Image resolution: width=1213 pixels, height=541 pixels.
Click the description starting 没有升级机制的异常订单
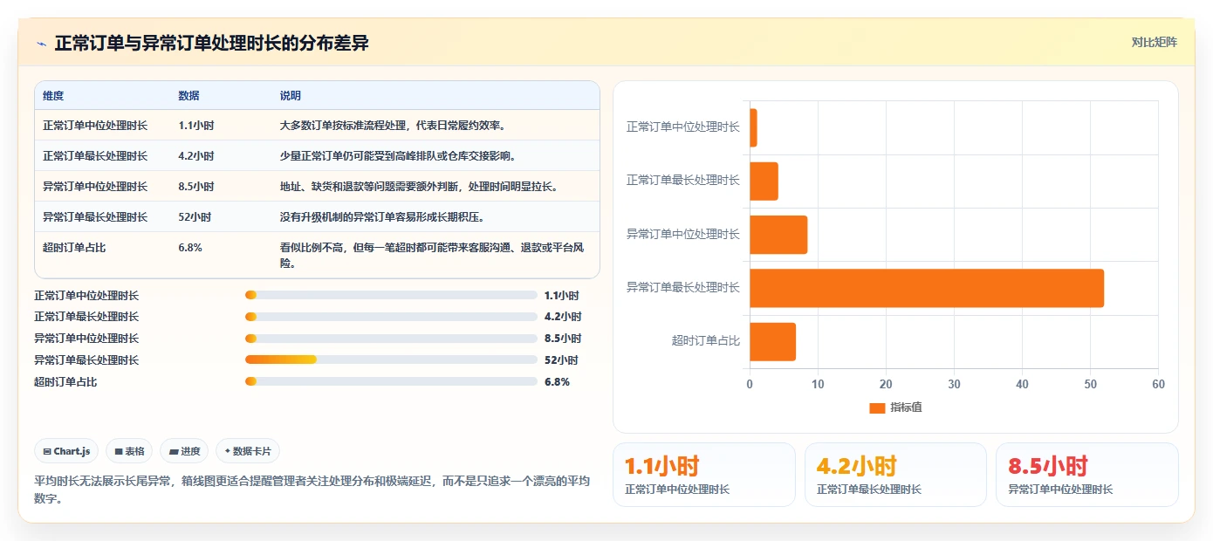click(x=382, y=217)
